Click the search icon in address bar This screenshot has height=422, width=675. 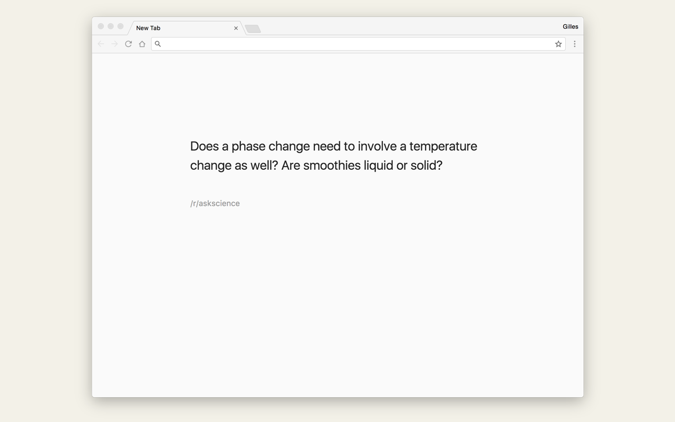pyautogui.click(x=158, y=44)
